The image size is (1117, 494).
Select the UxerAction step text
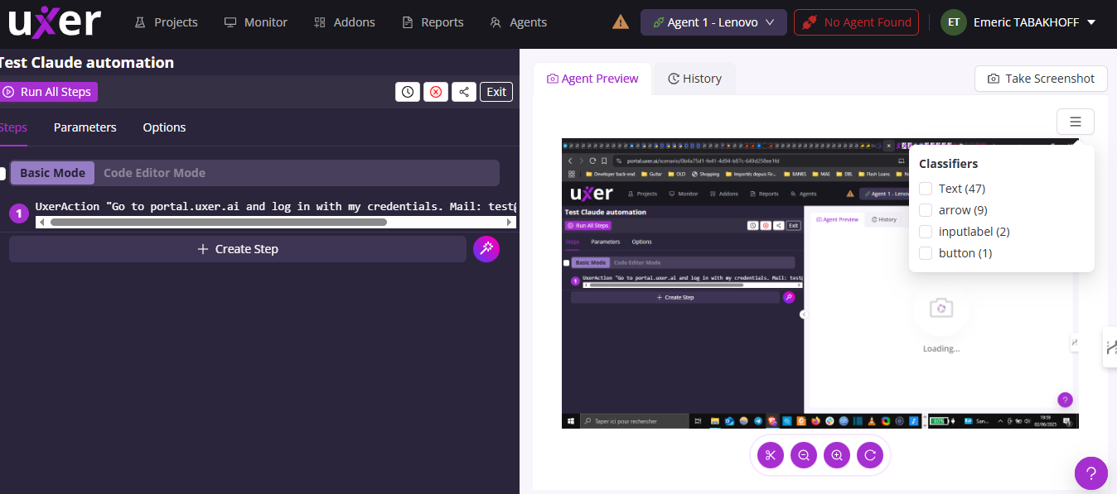click(x=275, y=207)
